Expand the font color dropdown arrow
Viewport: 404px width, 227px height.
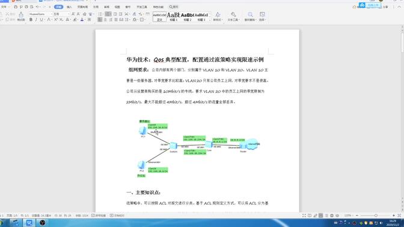[x=85, y=20]
